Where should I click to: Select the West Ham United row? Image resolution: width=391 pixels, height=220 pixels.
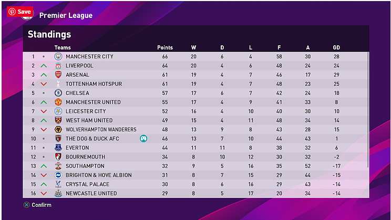pyautogui.click(x=194, y=121)
